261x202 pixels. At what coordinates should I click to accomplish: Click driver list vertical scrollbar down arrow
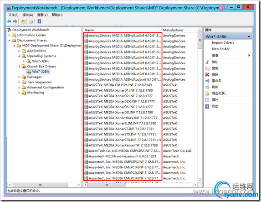pyautogui.click(x=200, y=181)
